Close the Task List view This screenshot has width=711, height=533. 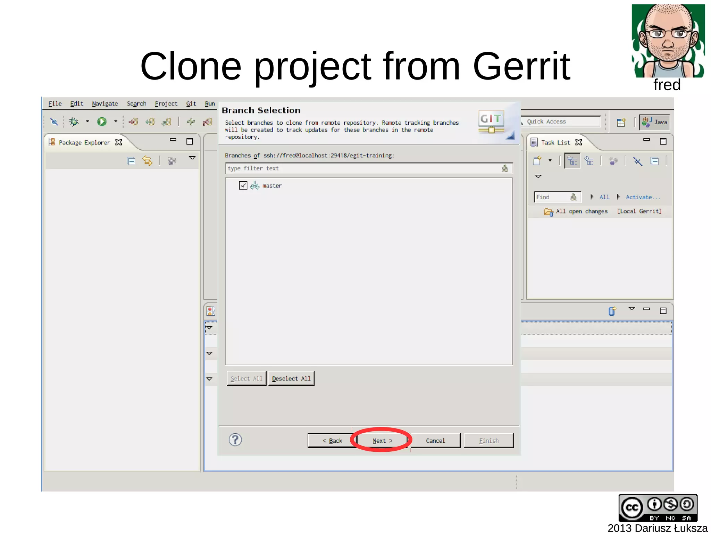578,142
